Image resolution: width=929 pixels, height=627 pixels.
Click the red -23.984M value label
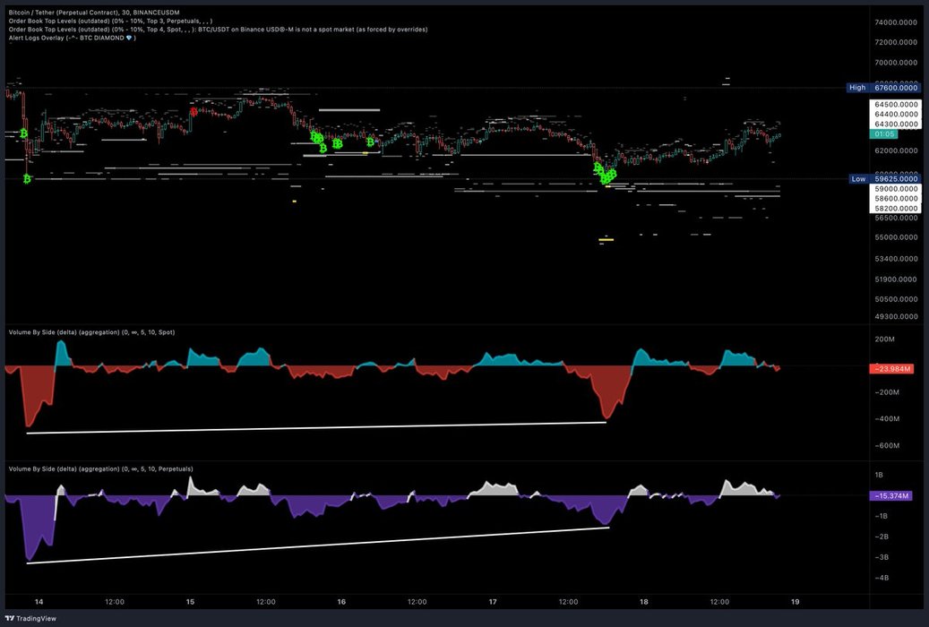[890, 368]
